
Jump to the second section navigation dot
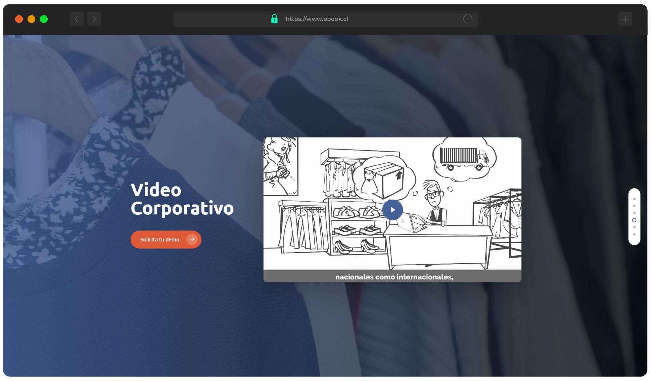pyautogui.click(x=634, y=206)
